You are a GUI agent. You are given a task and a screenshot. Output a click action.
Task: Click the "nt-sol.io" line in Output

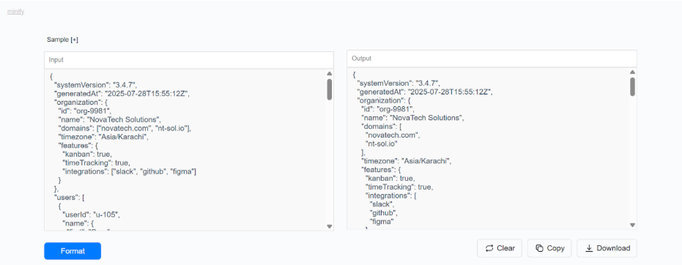[382, 143]
